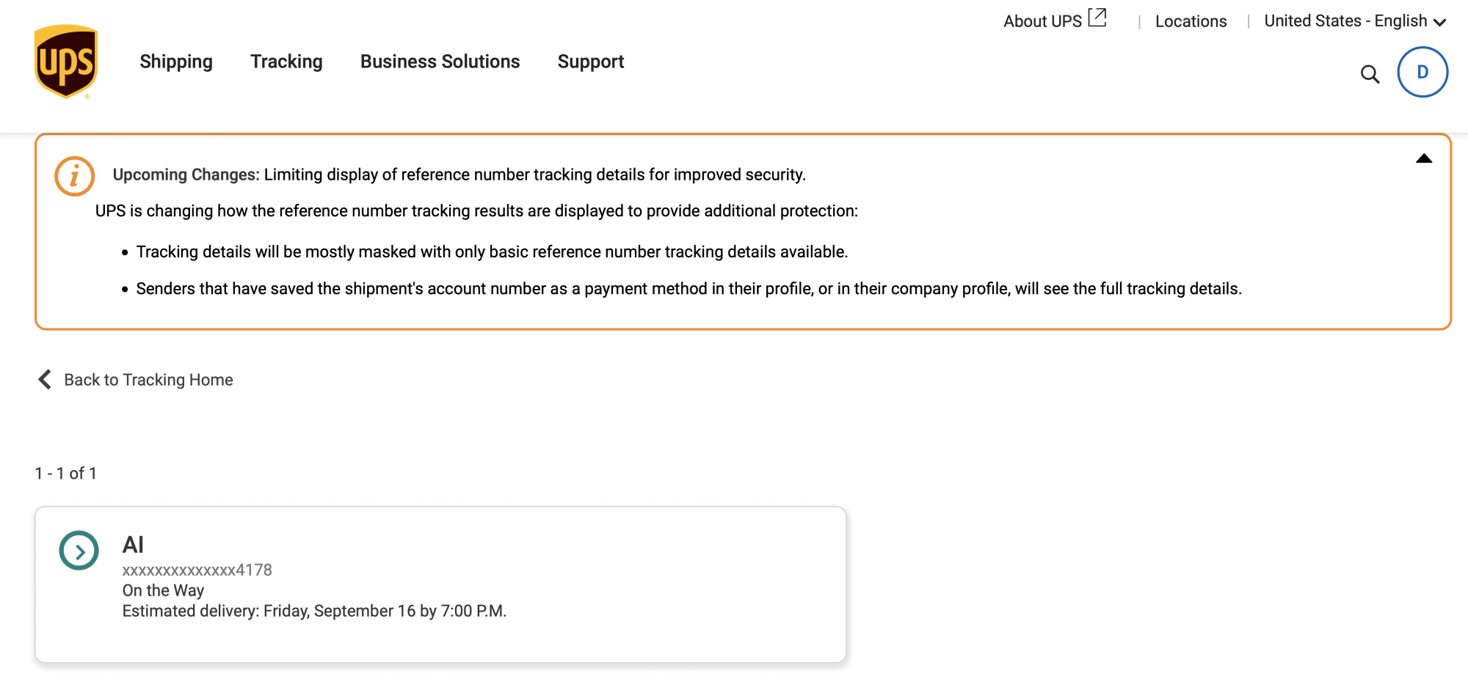This screenshot has width=1468, height=682.
Task: Click the On the Way status text
Action: pyautogui.click(x=163, y=590)
